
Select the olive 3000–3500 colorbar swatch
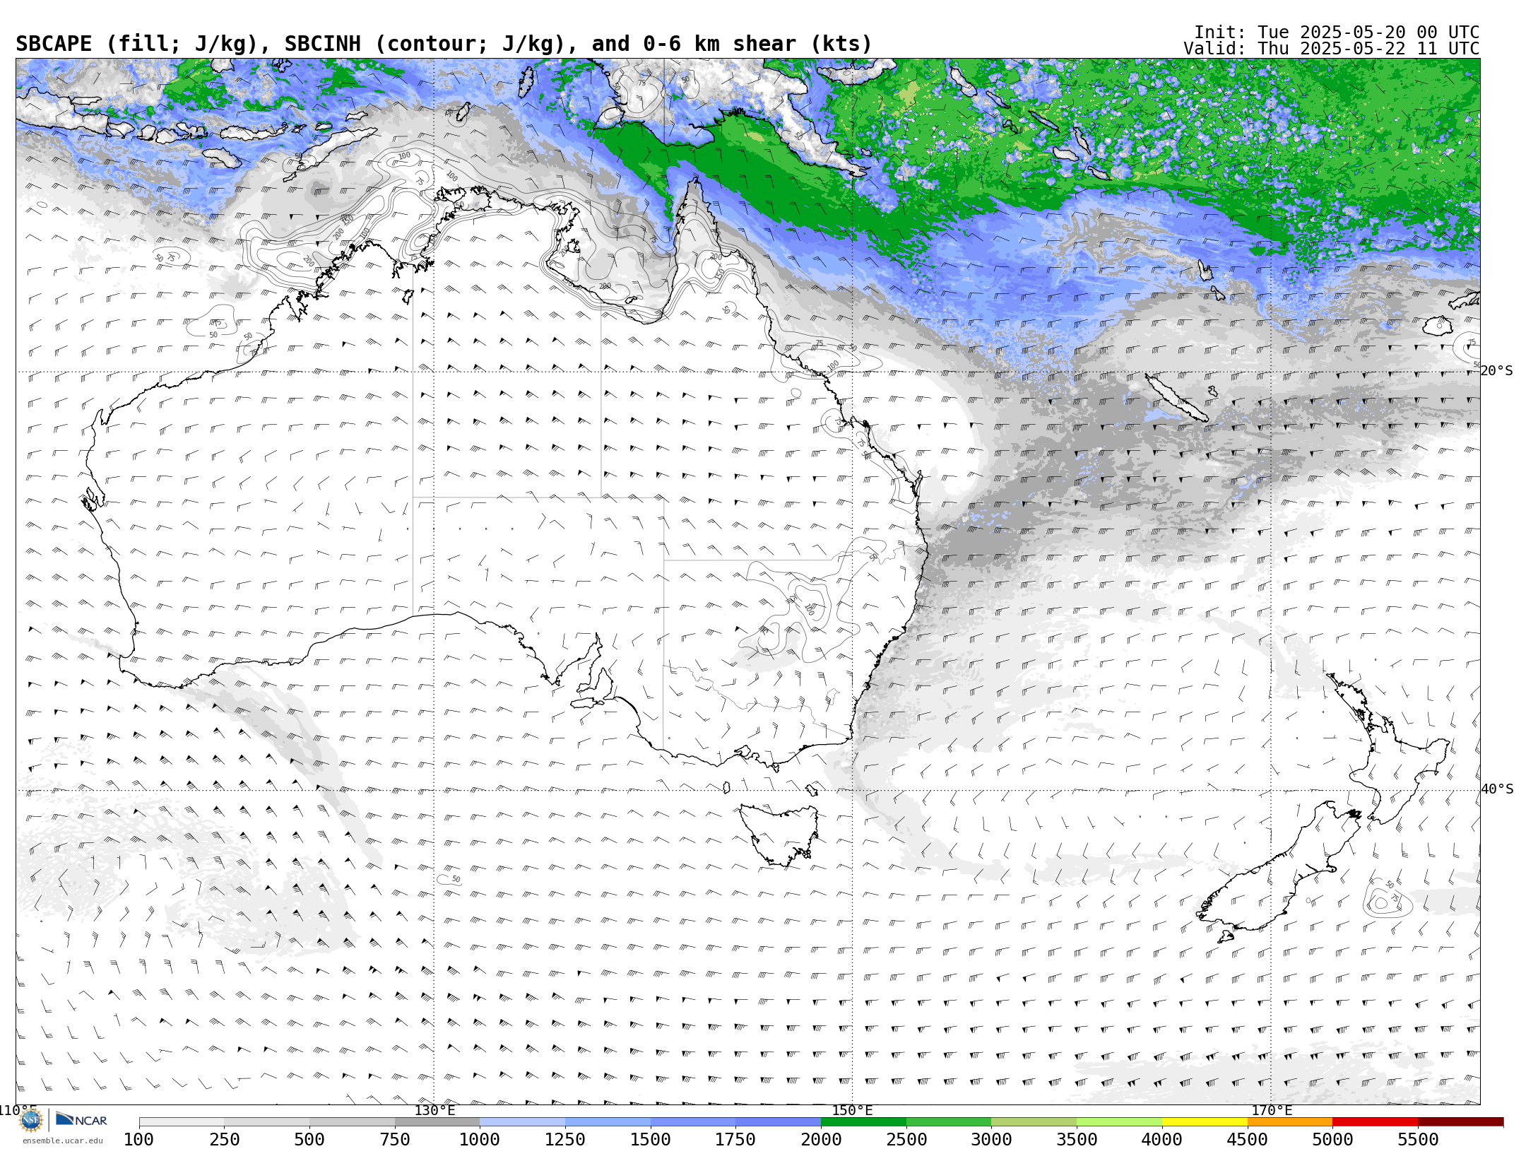1034,1122
